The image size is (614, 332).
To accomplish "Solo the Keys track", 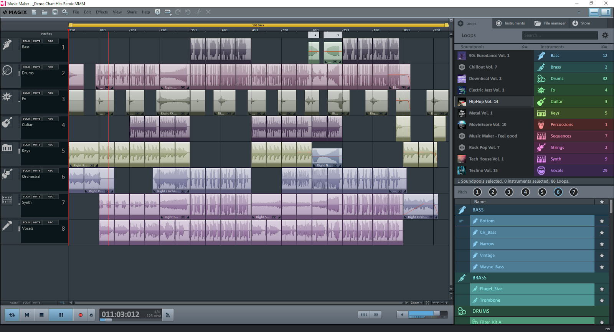I will tap(26, 145).
